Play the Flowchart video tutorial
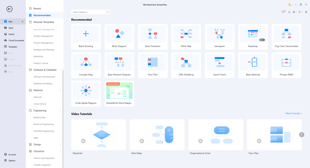This screenshot has height=168, width=310. [83, 141]
